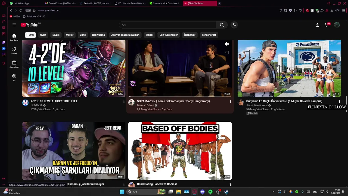This screenshot has width=348, height=196.
Task: Open a new browser tab
Action: pos(219,3)
